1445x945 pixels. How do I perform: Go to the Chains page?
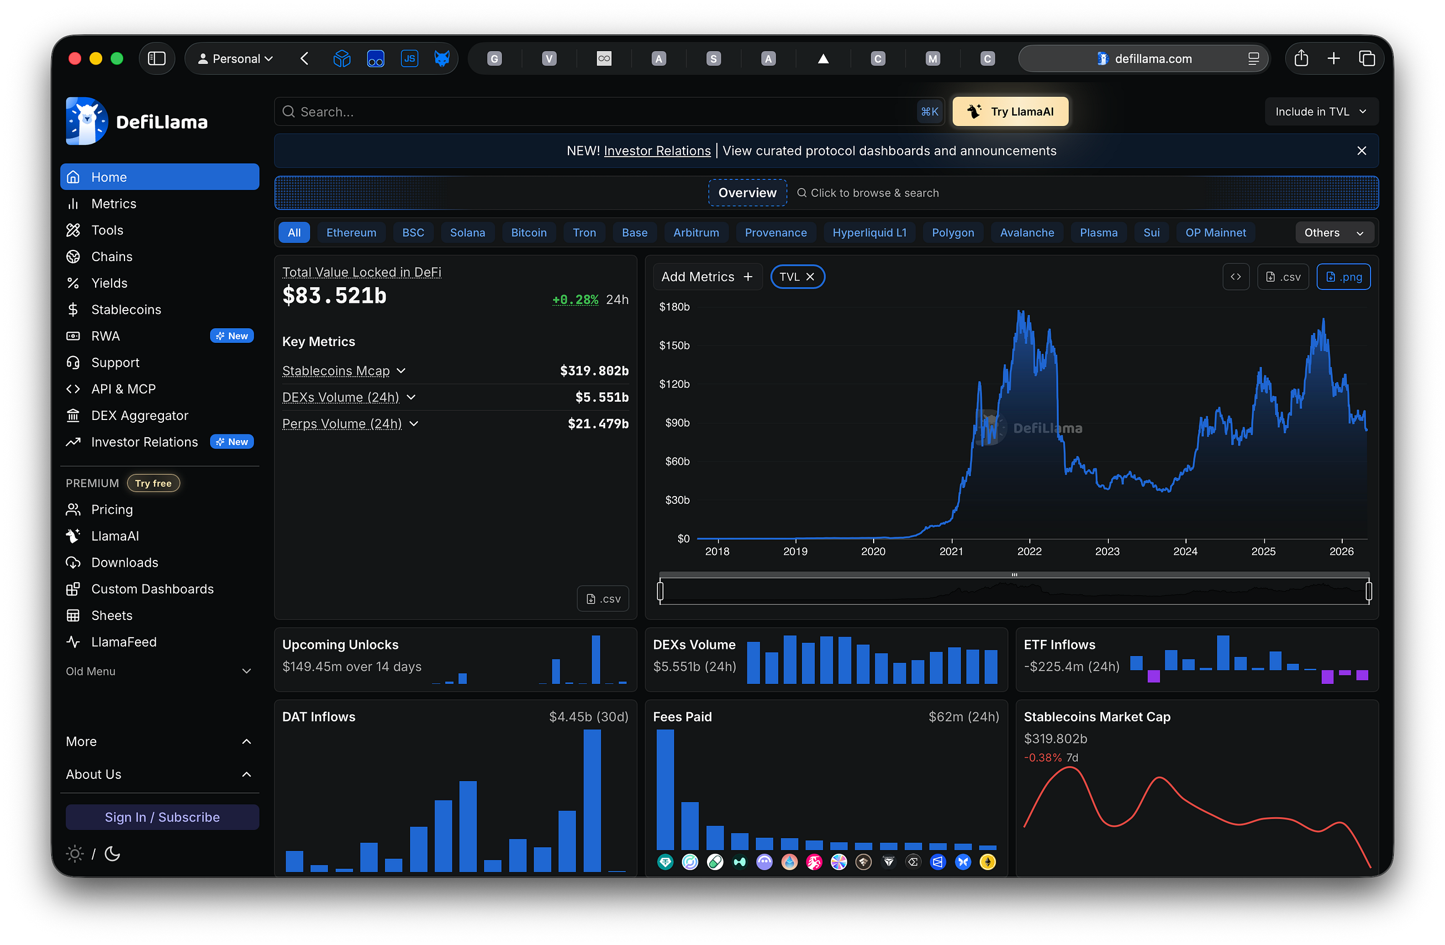(x=160, y=257)
